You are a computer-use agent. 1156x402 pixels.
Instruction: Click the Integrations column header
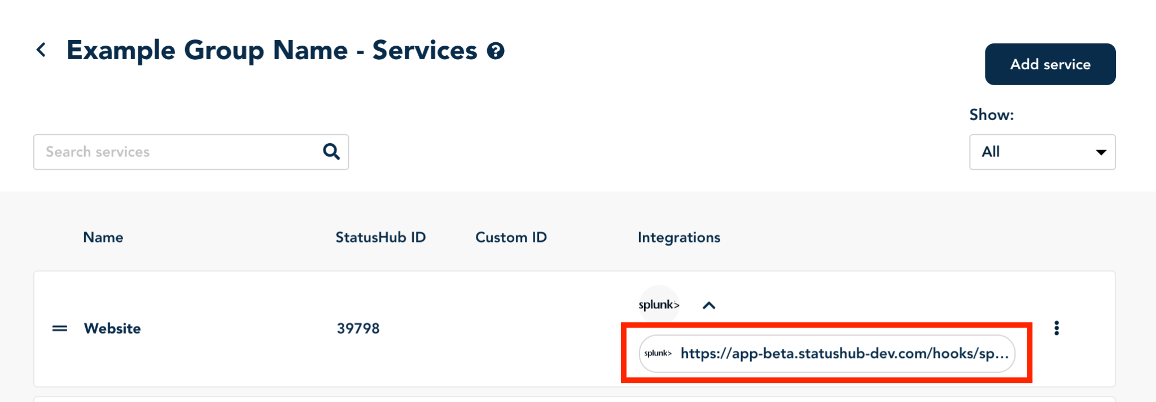point(679,237)
